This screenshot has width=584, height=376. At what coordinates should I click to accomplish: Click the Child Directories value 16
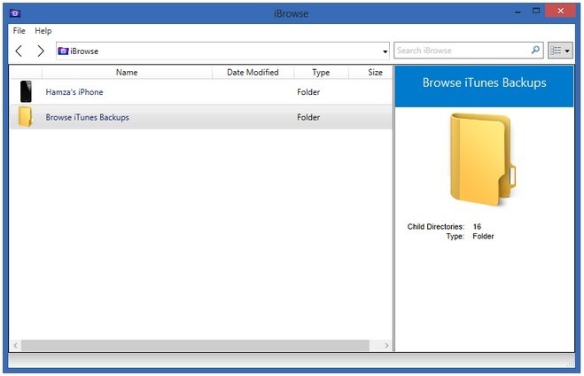tap(477, 226)
